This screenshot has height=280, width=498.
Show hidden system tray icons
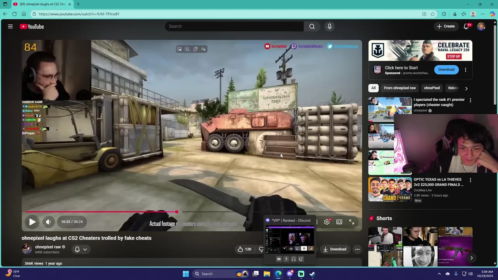(x=439, y=274)
